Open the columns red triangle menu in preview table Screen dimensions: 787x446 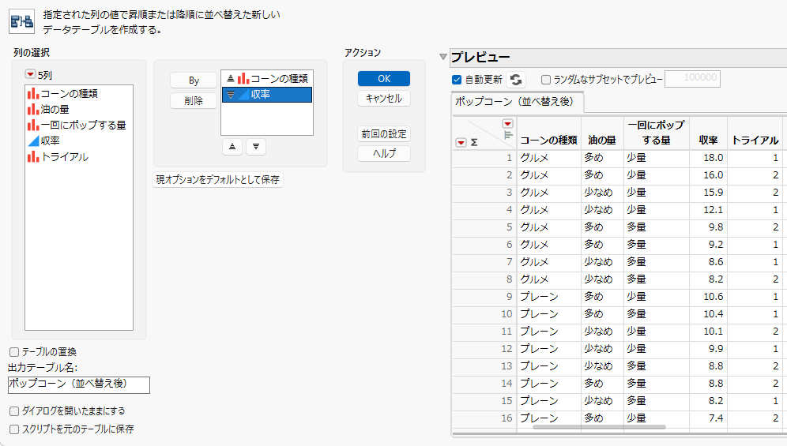click(508, 123)
